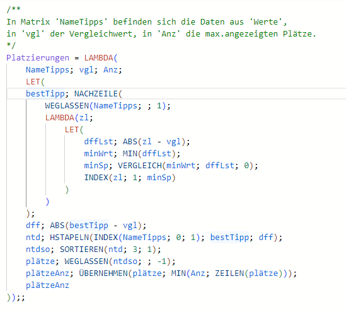Viewport: 346px width, 310px height.
Task: Select the NameTipps parameter declaration
Action: [x=48, y=70]
